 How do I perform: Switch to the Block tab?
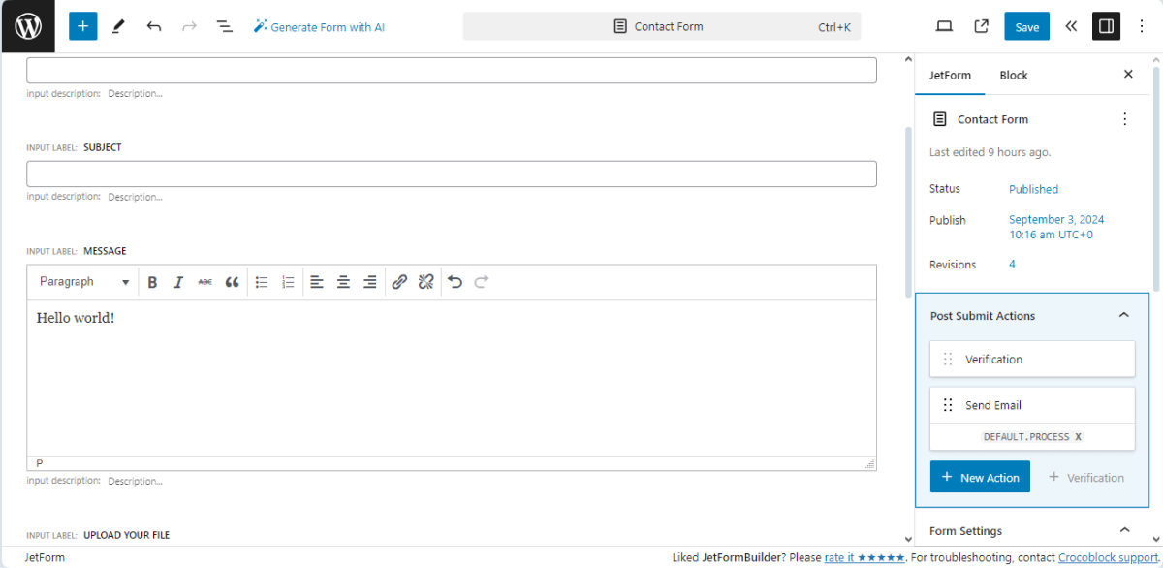1013,75
